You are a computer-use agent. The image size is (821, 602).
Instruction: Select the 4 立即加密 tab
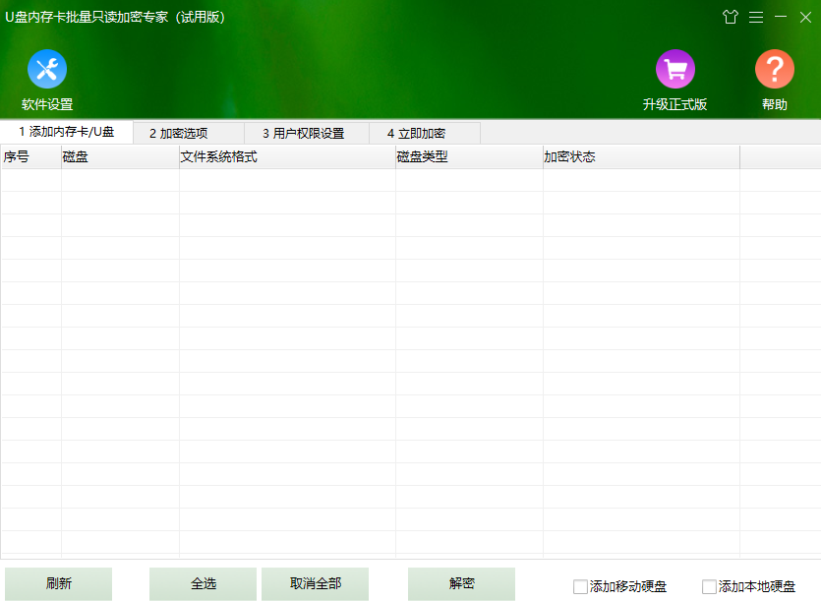coord(423,132)
